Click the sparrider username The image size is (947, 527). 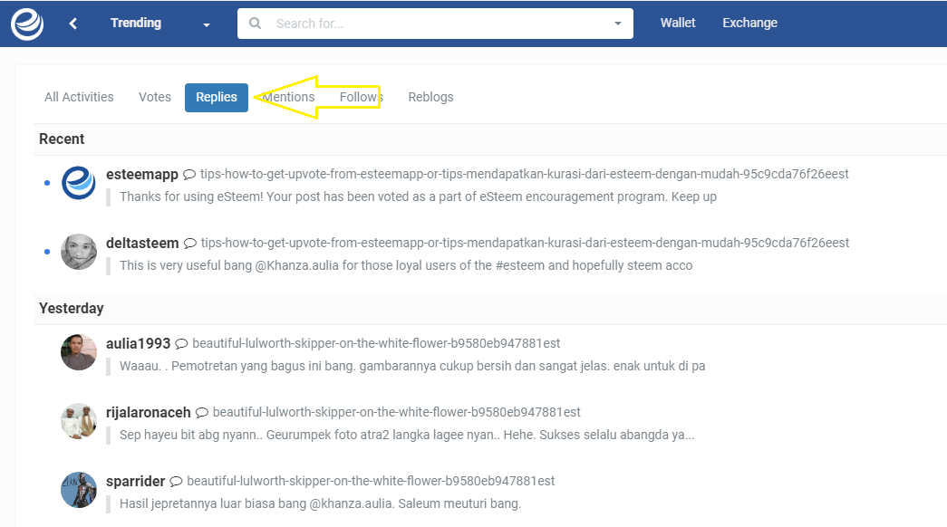click(135, 481)
